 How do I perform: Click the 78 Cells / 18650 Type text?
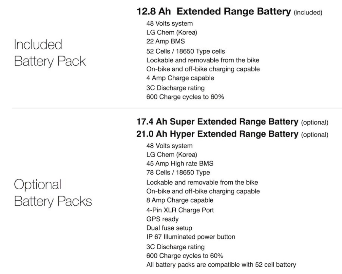[178, 173]
